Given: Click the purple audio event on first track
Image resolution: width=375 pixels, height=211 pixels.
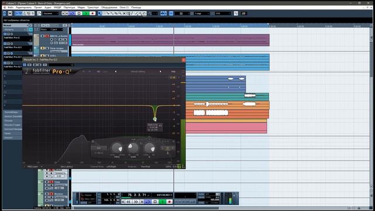Looking at the screenshot, I should 171,40.
